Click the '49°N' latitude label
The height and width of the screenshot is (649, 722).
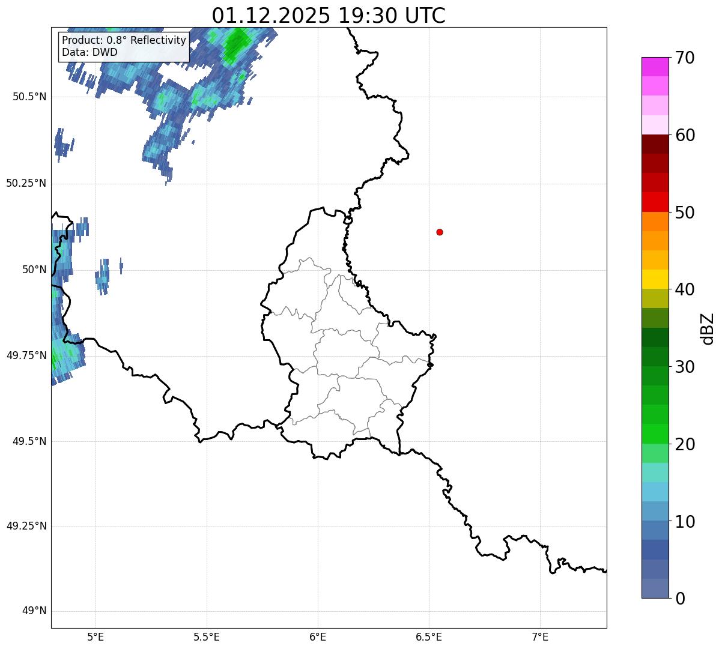click(x=34, y=611)
